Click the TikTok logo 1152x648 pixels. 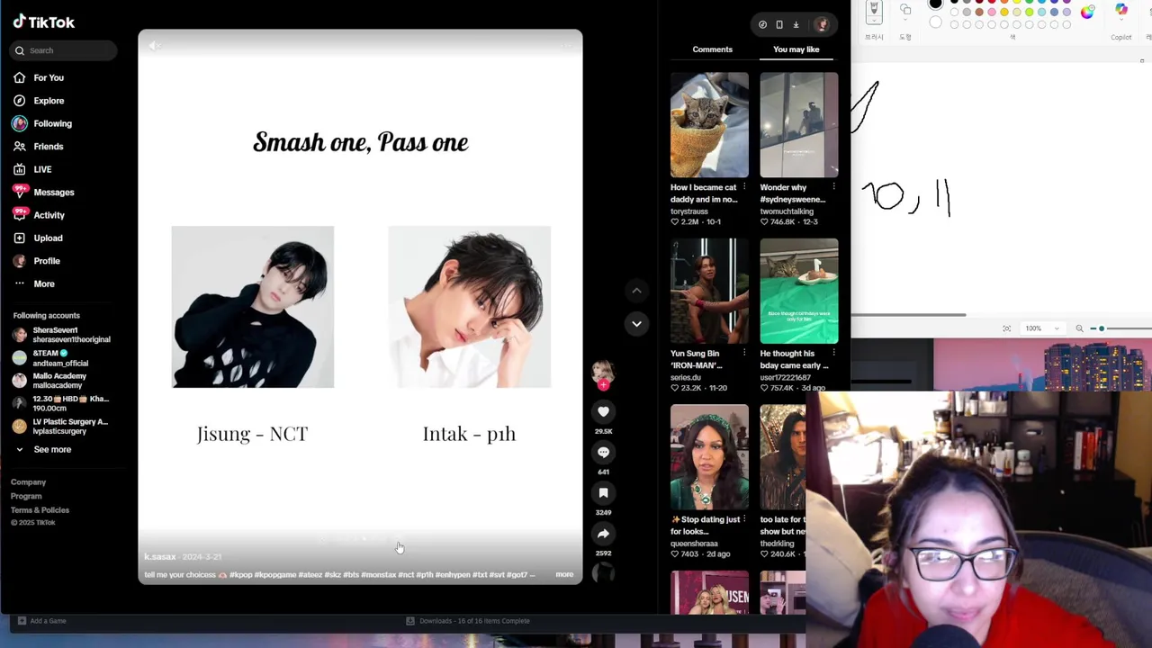[x=43, y=22]
